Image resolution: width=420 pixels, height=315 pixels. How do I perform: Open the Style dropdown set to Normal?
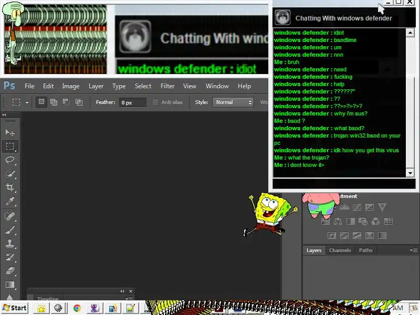pos(233,102)
